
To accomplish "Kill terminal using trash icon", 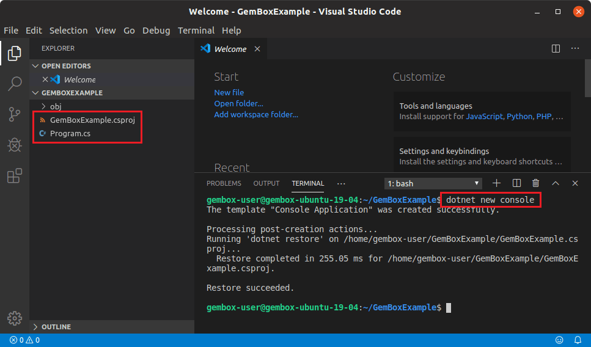I will click(x=535, y=183).
